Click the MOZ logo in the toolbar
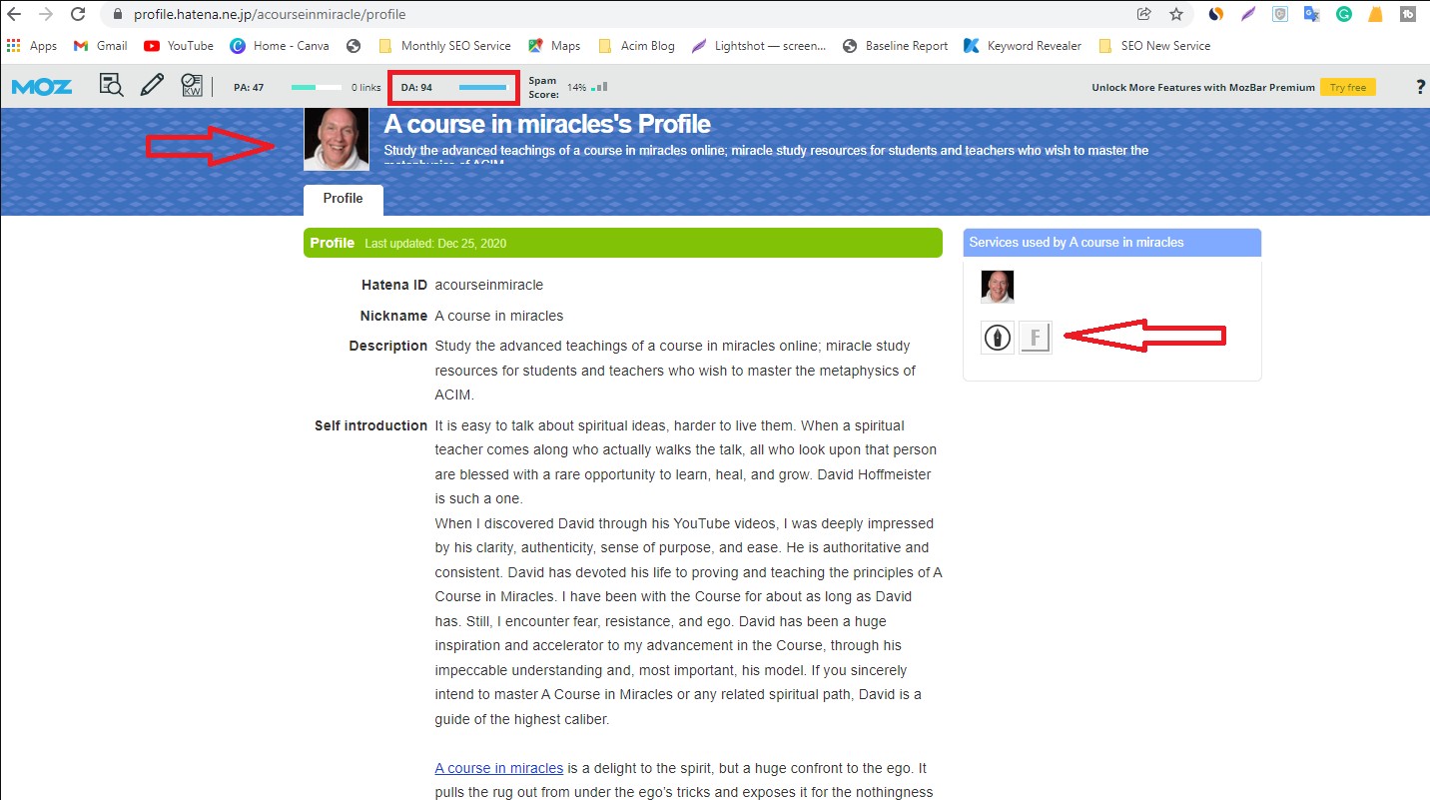1430x800 pixels. point(41,86)
